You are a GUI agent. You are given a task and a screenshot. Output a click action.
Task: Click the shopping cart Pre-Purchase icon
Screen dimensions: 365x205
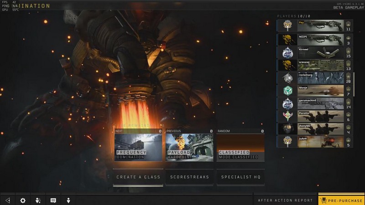pos(323,200)
